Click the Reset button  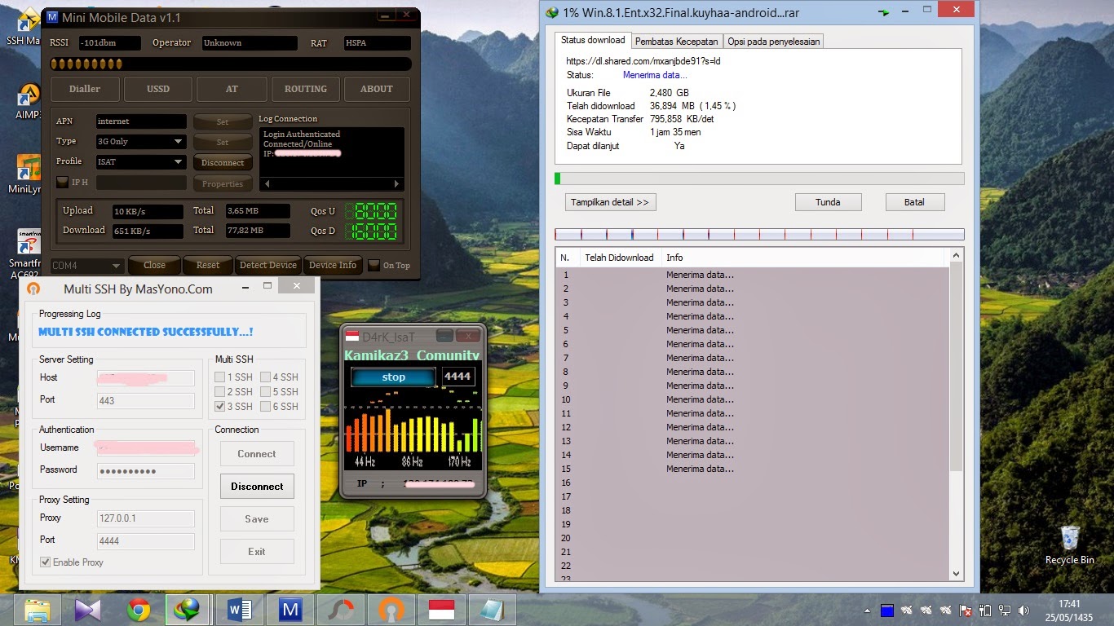(208, 265)
